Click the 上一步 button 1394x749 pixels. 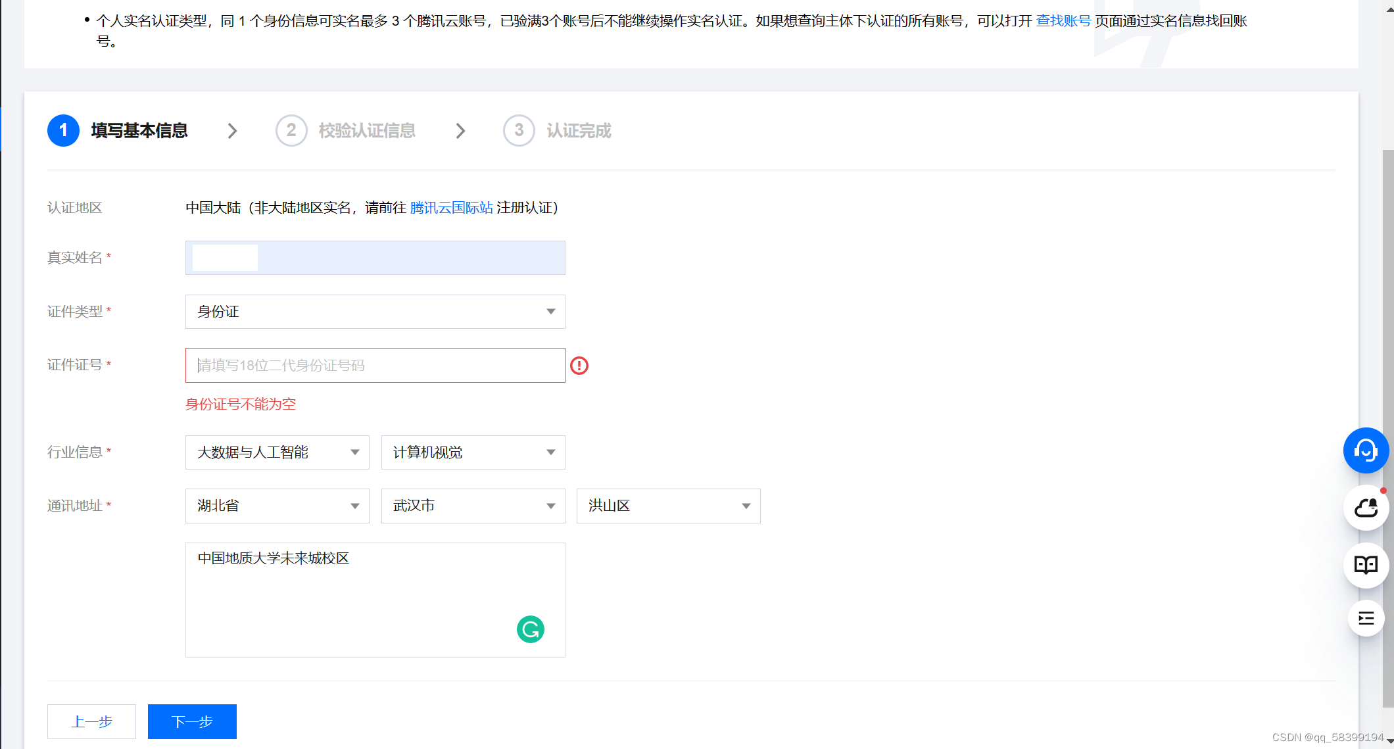coord(91,721)
